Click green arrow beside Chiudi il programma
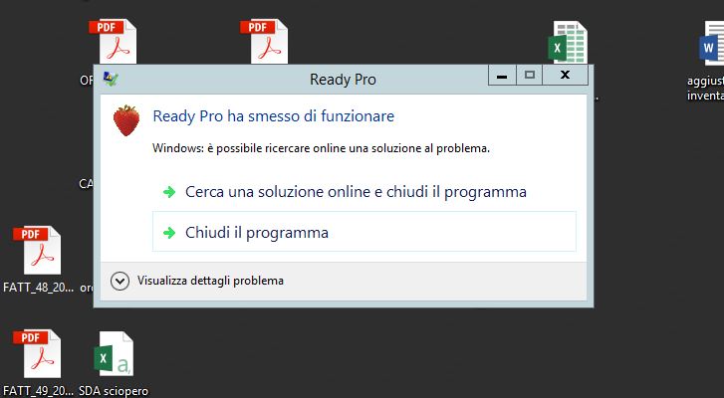 point(169,233)
